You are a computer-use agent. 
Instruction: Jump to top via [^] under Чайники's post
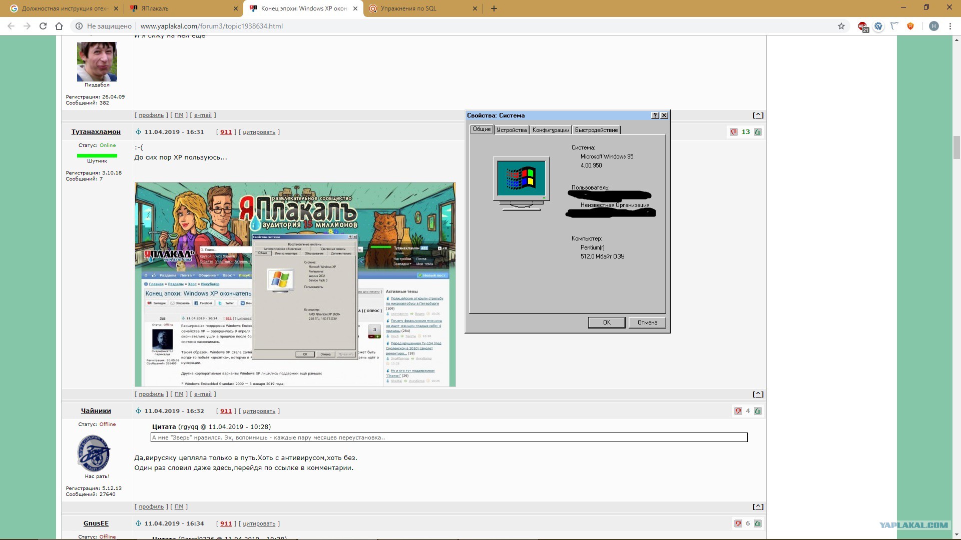click(758, 506)
